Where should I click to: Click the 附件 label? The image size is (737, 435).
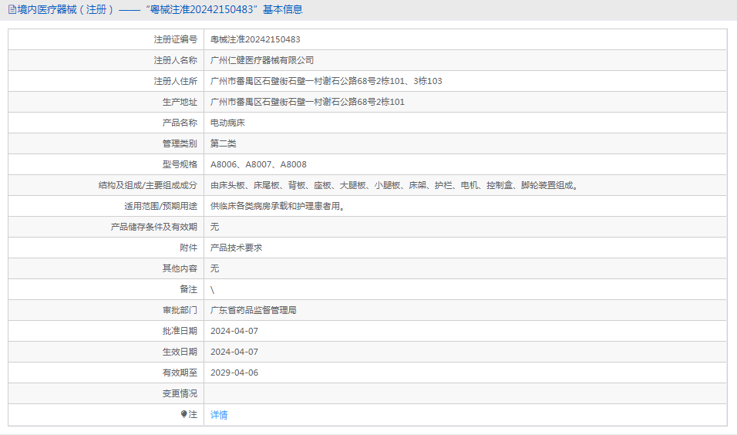(188, 248)
